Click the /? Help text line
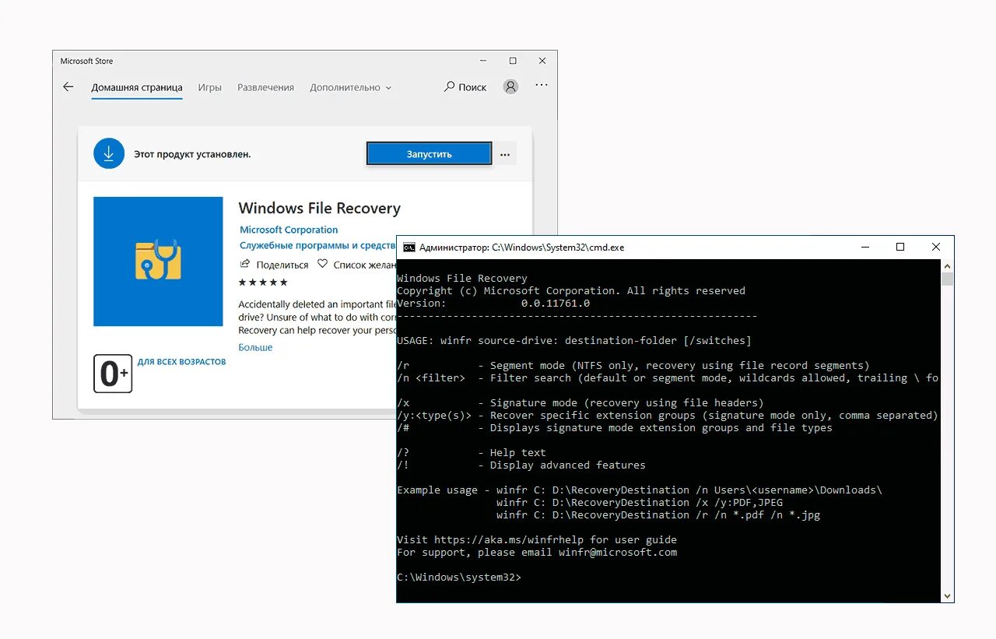This screenshot has height=639, width=996. pos(472,453)
